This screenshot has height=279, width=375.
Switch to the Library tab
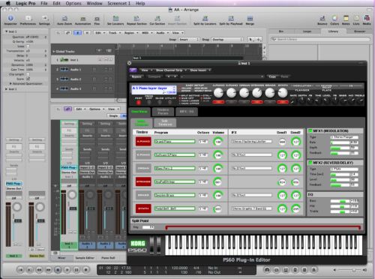333,31
